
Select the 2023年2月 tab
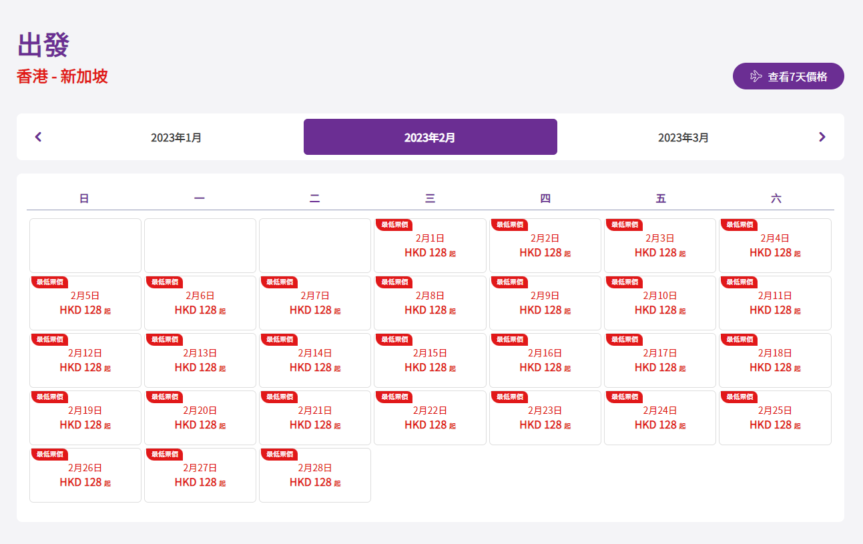pyautogui.click(x=430, y=138)
